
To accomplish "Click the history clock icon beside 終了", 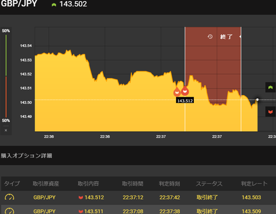I will pos(210,36).
